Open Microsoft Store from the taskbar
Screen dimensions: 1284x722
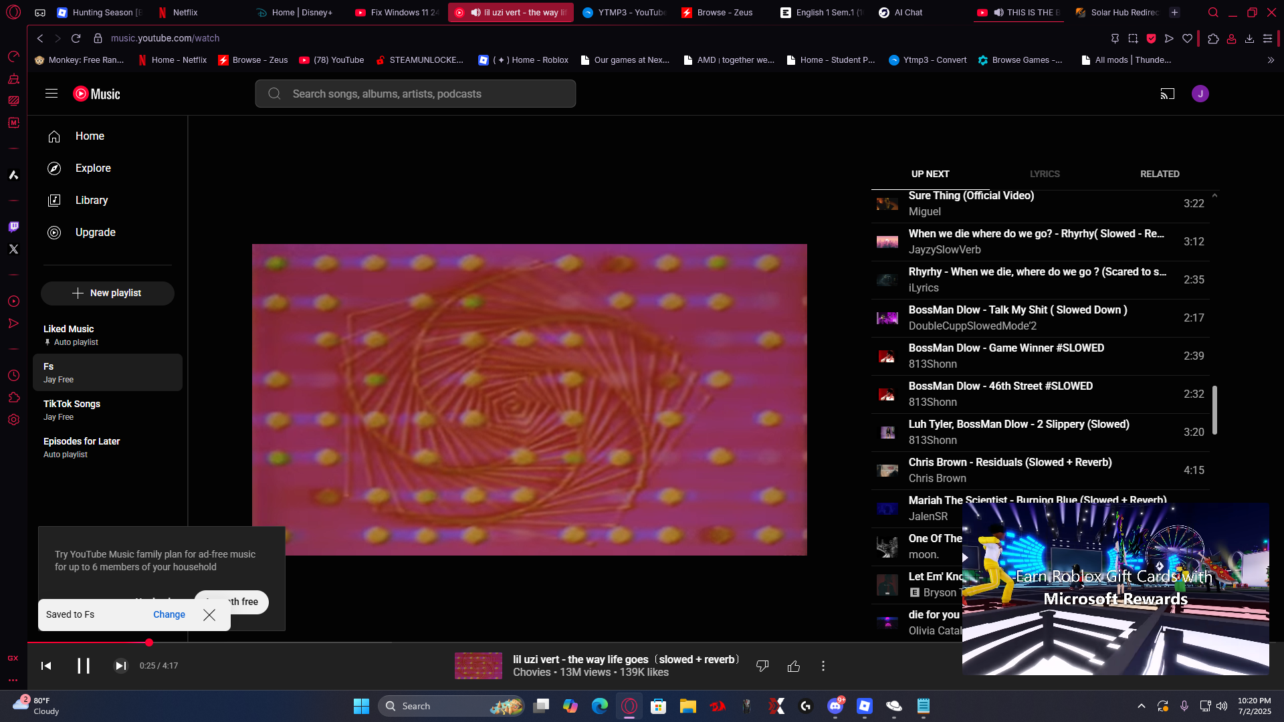click(659, 706)
